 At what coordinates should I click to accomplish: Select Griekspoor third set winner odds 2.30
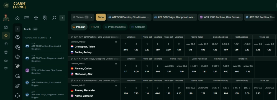pos(168,48)
